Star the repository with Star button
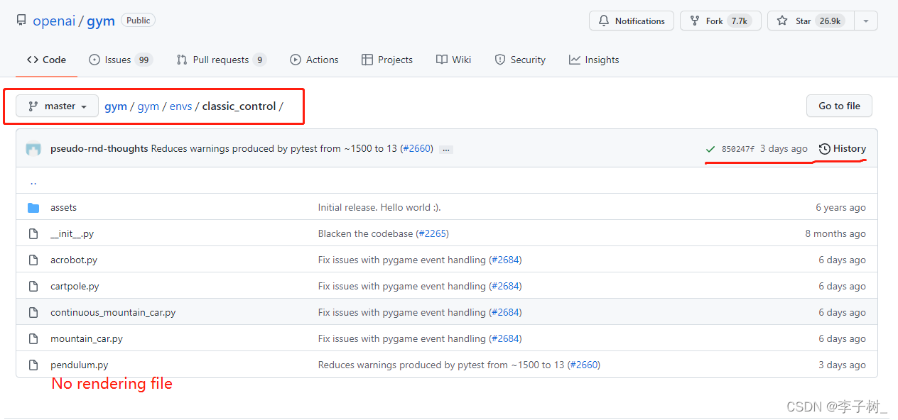 tap(811, 21)
